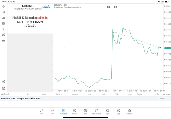The width and height of the screenshot is (171, 119).
Task: Tap circular red-blue icon atop chart
Action: [115, 7]
